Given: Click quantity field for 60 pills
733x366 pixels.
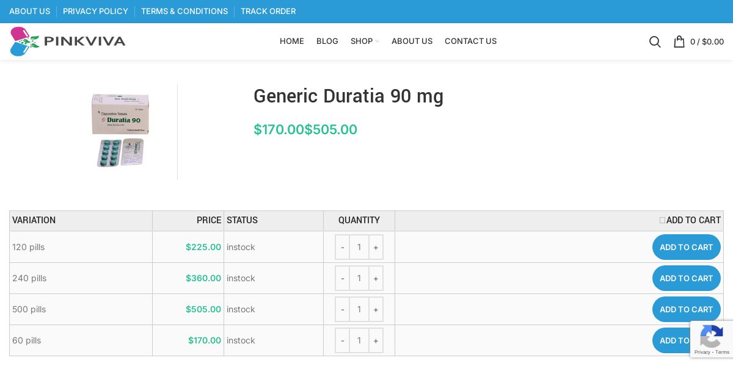Looking at the screenshot, I should 359,340.
